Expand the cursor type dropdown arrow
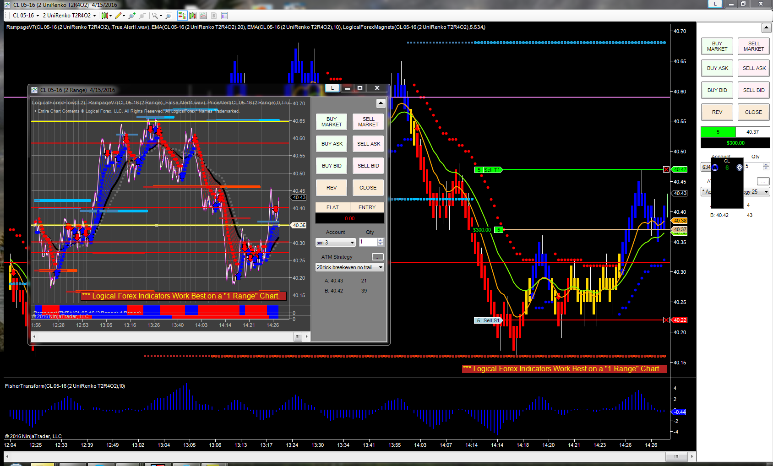The height and width of the screenshot is (466, 773). pos(161,16)
